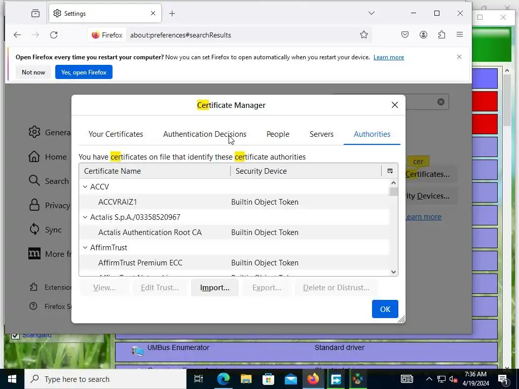The width and height of the screenshot is (519, 389).
Task: Open Mail app from the taskbar
Action: (x=291, y=379)
